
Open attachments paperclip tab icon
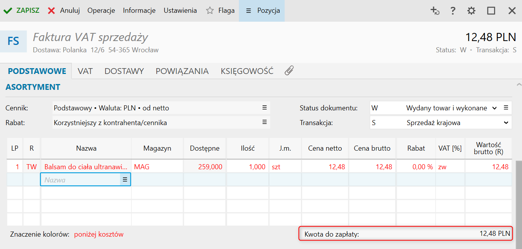point(289,71)
